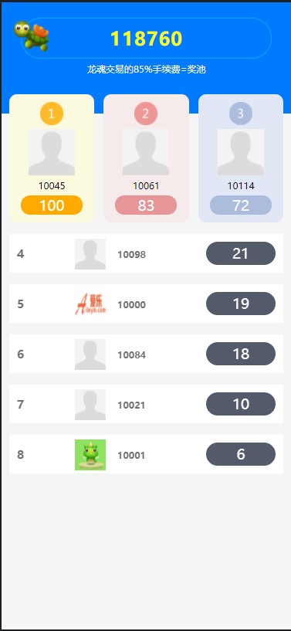Click the gold rank 1 badge
The height and width of the screenshot is (631, 291).
52,114
